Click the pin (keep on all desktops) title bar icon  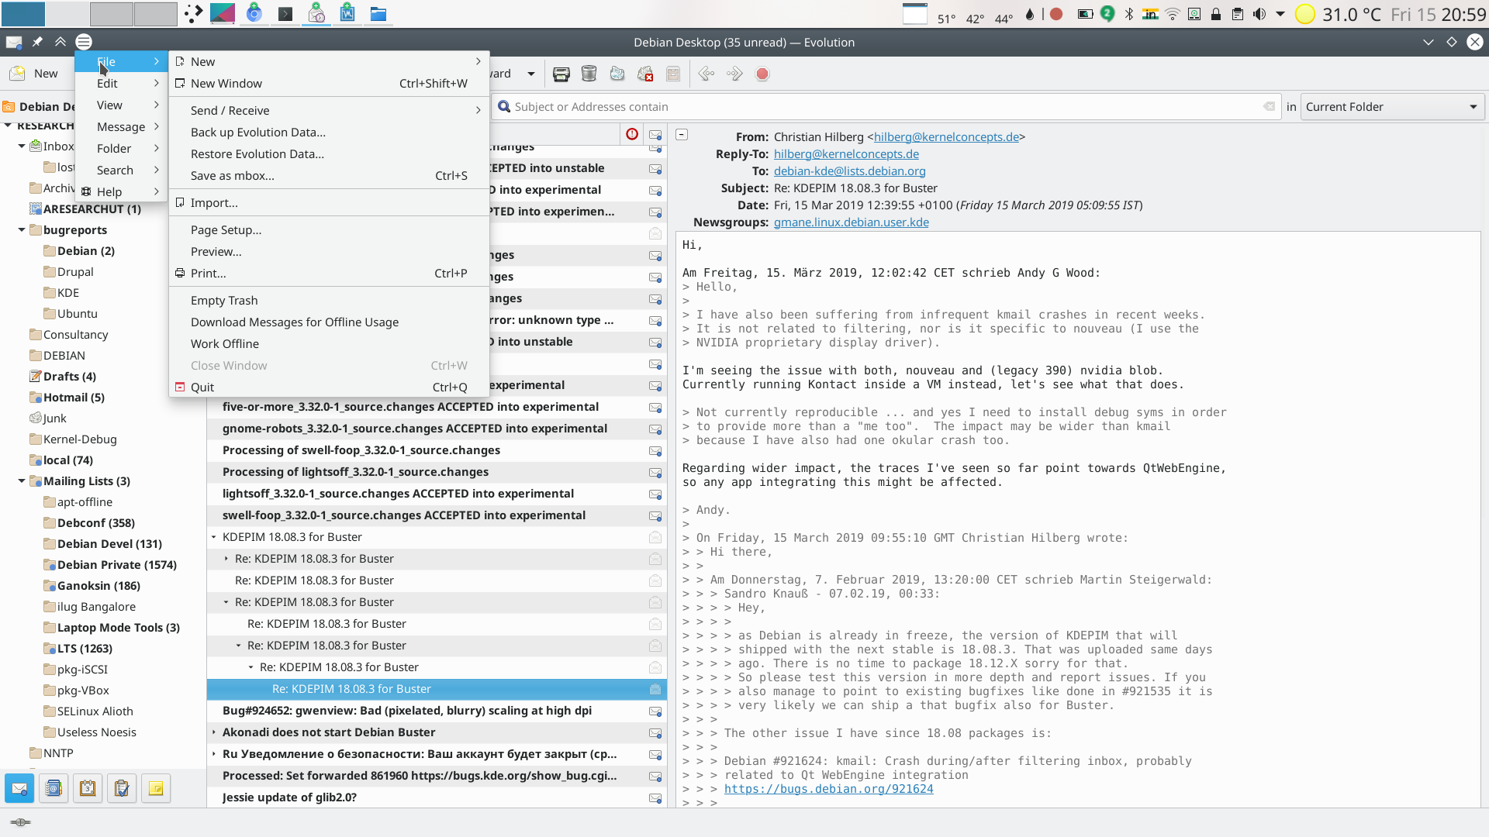(37, 42)
